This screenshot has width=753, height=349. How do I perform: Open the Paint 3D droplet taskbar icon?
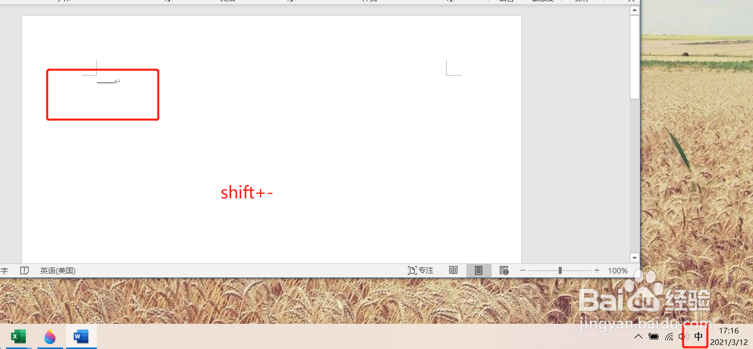49,336
